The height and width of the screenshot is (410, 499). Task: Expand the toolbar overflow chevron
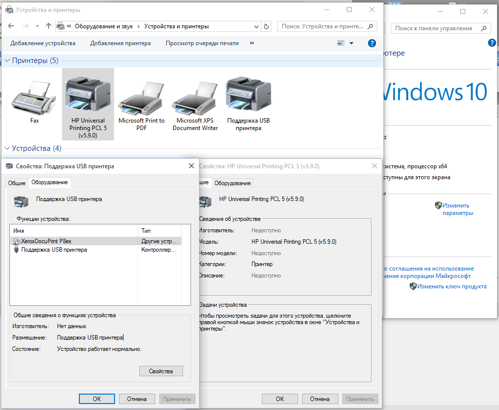(x=252, y=43)
